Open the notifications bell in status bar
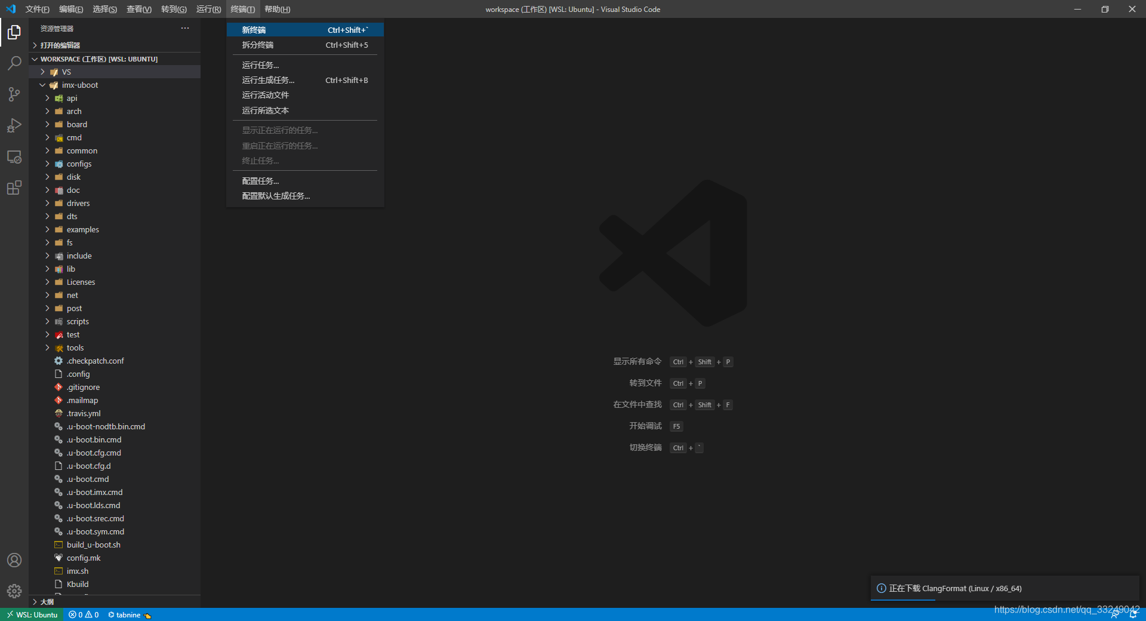This screenshot has width=1146, height=621. click(1133, 614)
